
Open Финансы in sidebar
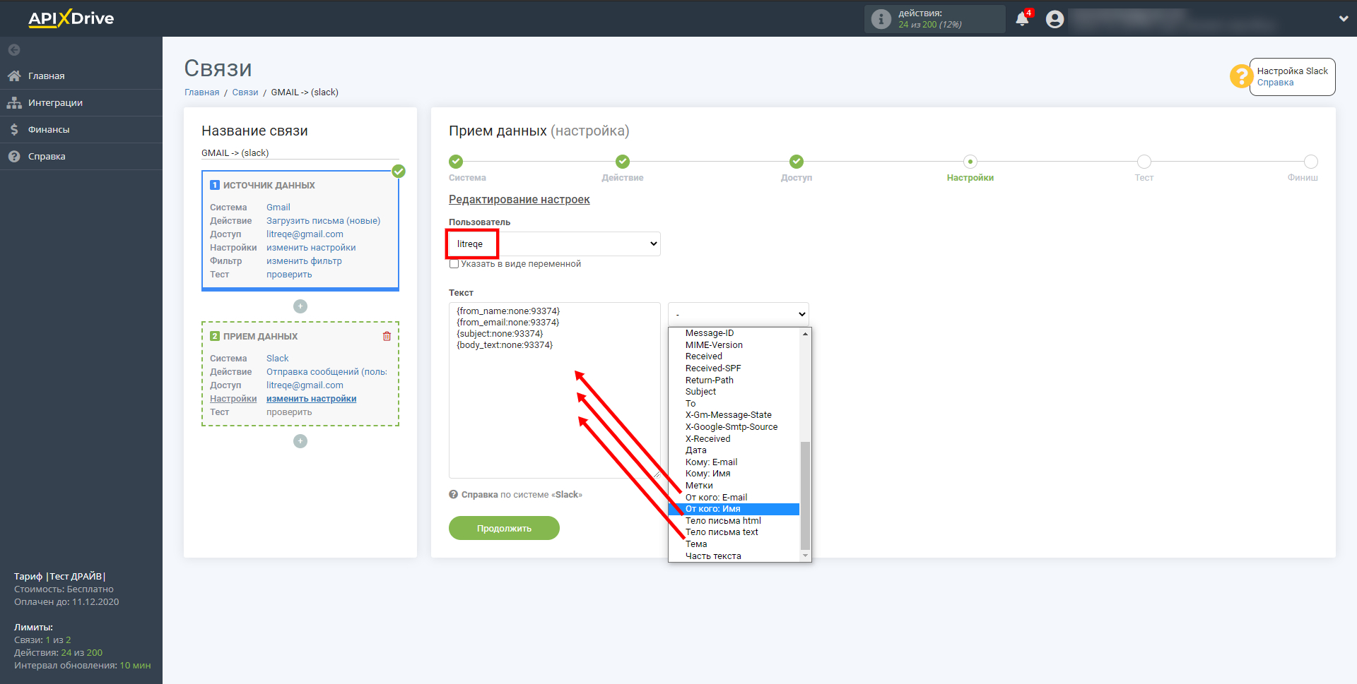(x=81, y=129)
